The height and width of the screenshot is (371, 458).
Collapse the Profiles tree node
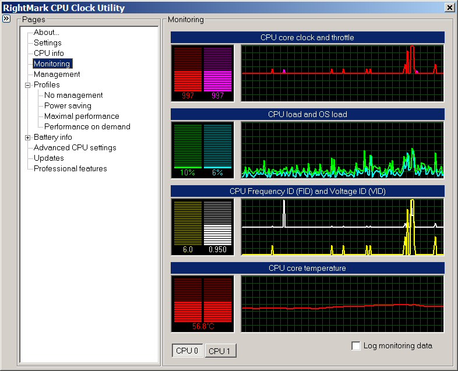click(x=28, y=85)
